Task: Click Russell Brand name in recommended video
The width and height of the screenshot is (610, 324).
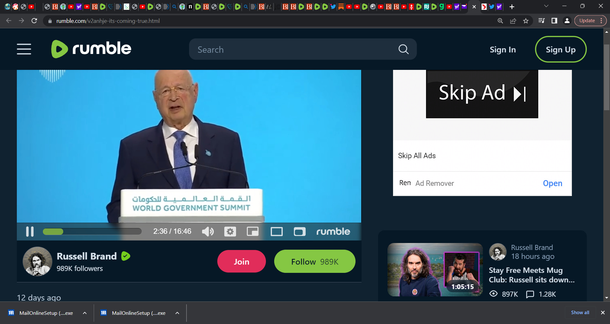Action: pos(532,247)
